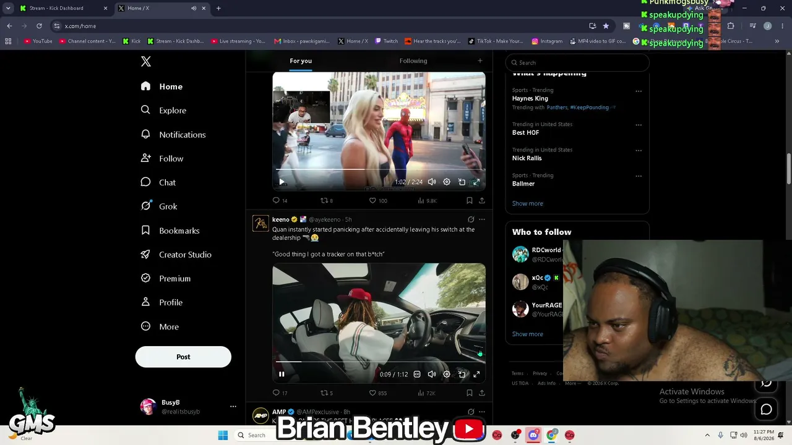Click the X search field
792x445 pixels.
point(577,62)
